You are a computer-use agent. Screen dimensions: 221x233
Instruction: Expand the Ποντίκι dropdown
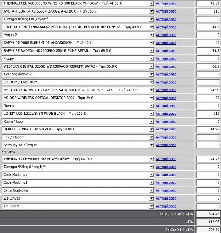[x=78, y=106]
